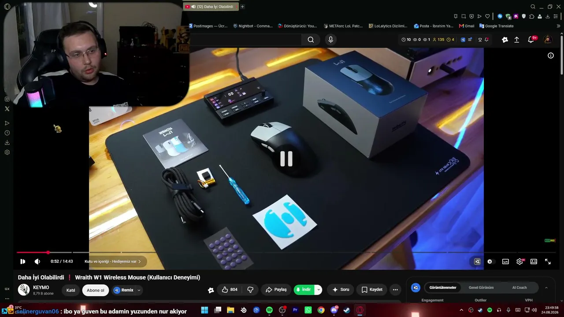Collapse the IQ panel with the chevron
The image size is (564, 317).
[546, 288]
